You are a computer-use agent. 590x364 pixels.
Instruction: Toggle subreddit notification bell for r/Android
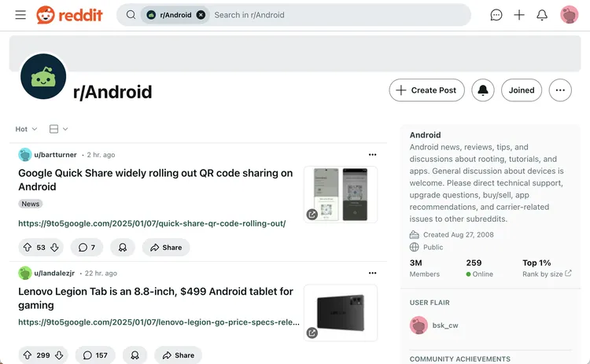click(483, 90)
